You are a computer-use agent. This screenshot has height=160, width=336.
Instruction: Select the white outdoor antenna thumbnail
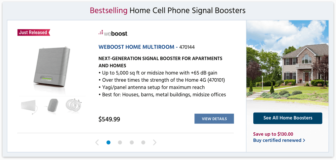(x=30, y=106)
